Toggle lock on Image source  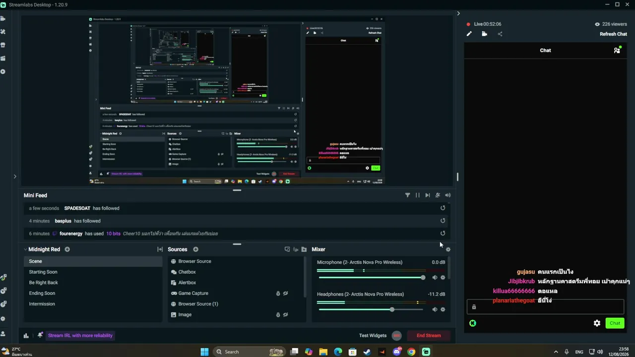tap(278, 315)
